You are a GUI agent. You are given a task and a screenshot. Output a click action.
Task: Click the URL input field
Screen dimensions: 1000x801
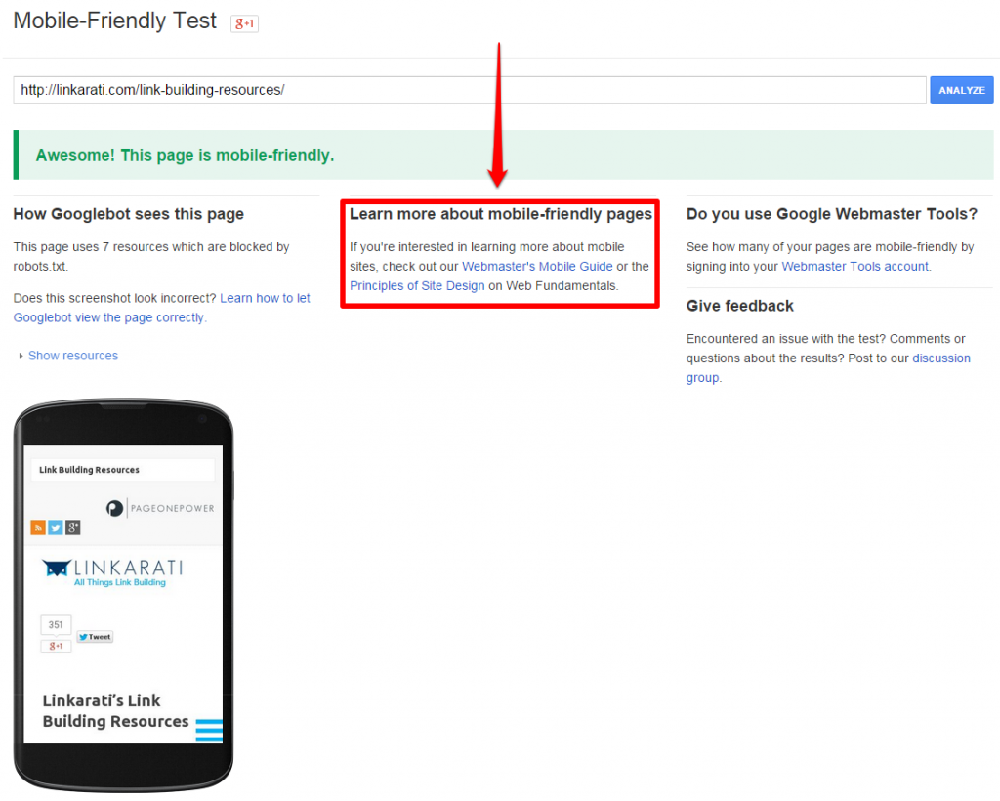pos(470,90)
